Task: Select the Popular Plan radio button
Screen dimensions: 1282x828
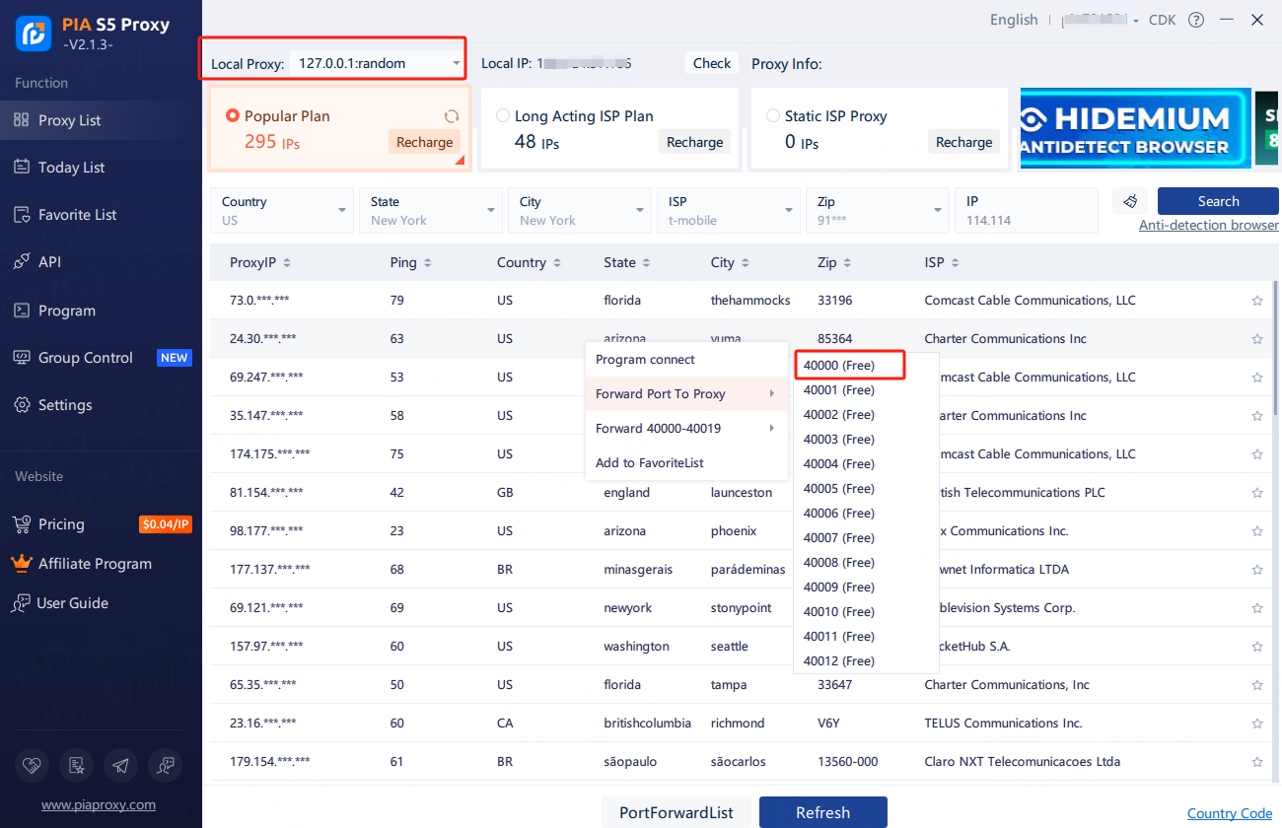Action: 233,115
